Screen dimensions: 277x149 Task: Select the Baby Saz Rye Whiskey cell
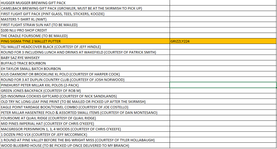[x=85, y=58]
